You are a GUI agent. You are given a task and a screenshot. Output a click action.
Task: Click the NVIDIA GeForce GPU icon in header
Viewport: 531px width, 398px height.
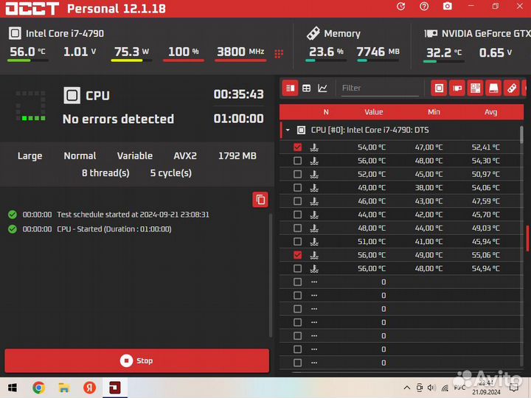click(431, 33)
